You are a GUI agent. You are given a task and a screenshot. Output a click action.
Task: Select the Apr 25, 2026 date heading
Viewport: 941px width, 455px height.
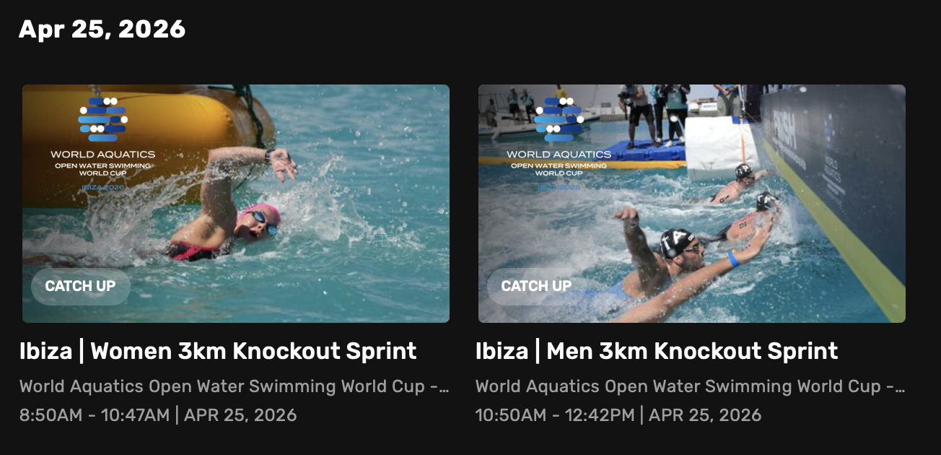102,29
